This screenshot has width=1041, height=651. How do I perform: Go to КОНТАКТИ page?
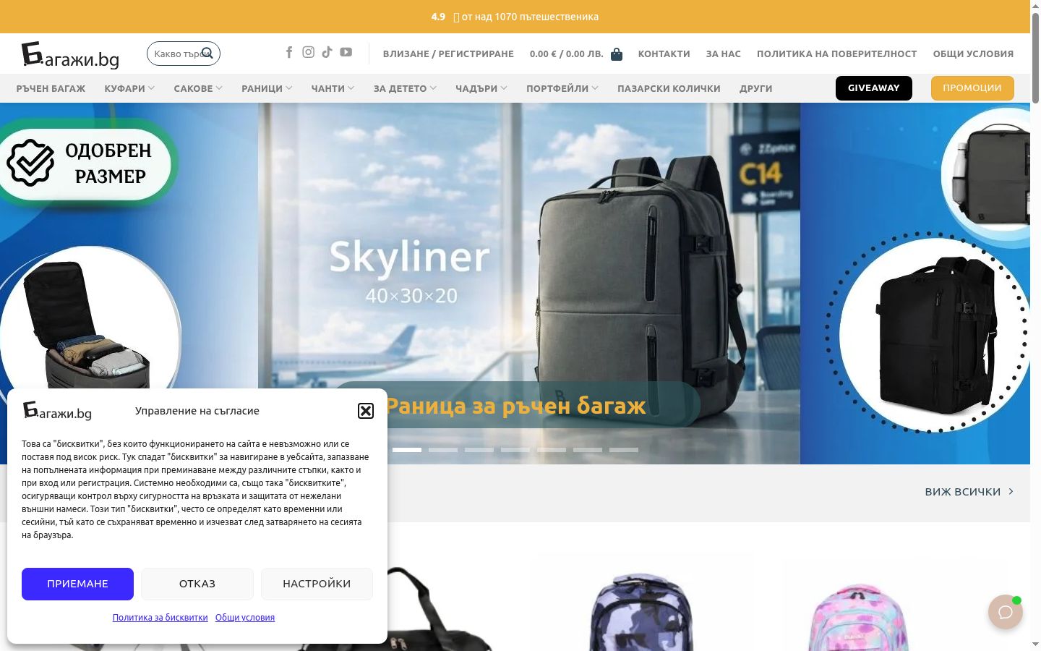pos(664,54)
